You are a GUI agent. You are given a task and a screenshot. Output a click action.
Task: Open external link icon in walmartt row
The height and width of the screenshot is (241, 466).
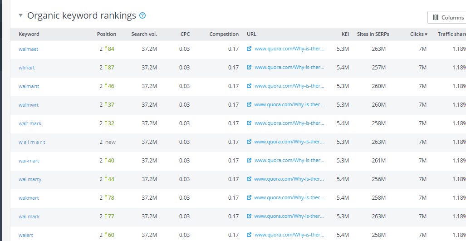249,86
